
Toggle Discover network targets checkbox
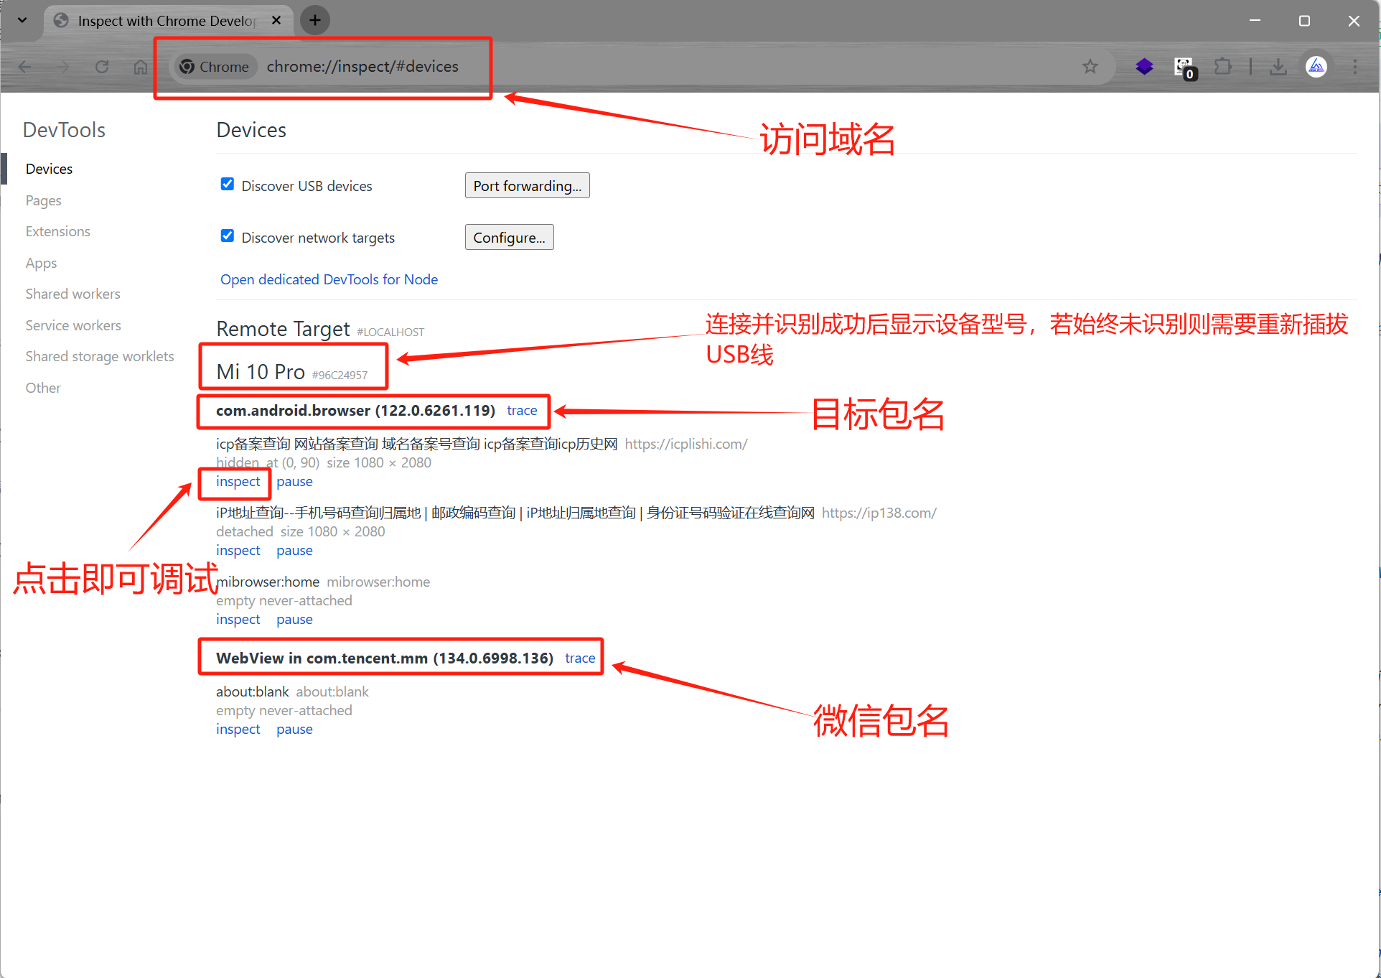[x=228, y=236]
